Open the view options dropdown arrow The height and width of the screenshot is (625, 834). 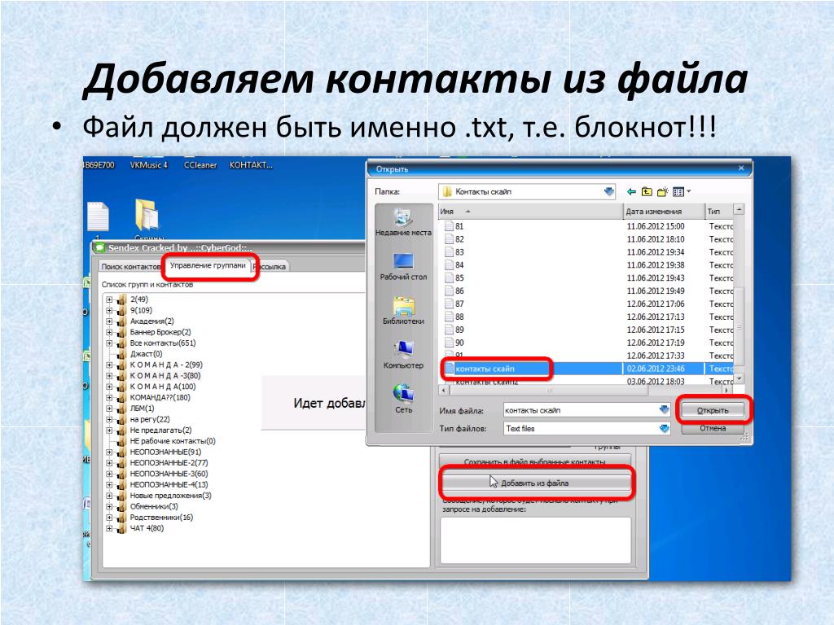click(x=689, y=191)
